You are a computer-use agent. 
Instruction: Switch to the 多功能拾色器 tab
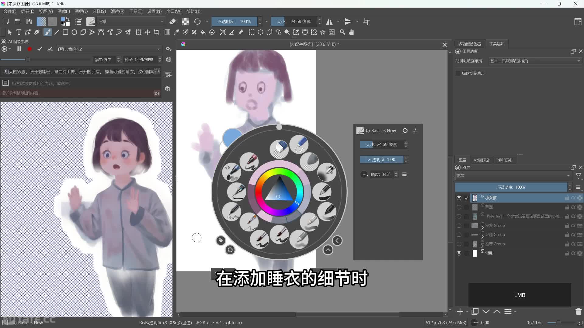point(470,44)
